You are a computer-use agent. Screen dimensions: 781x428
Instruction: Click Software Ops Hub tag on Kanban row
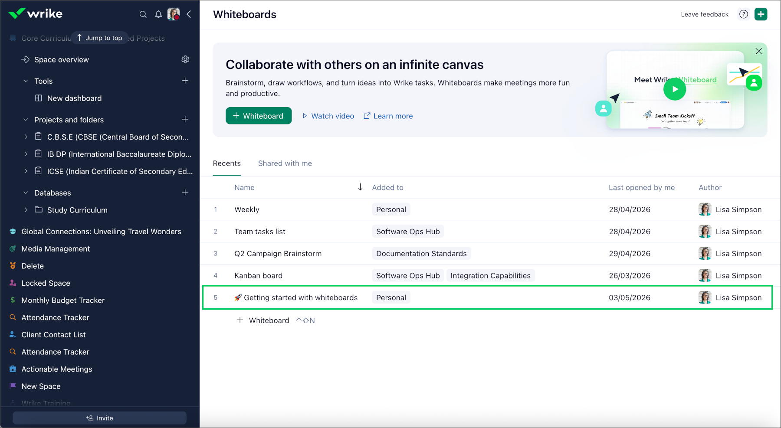pos(408,276)
